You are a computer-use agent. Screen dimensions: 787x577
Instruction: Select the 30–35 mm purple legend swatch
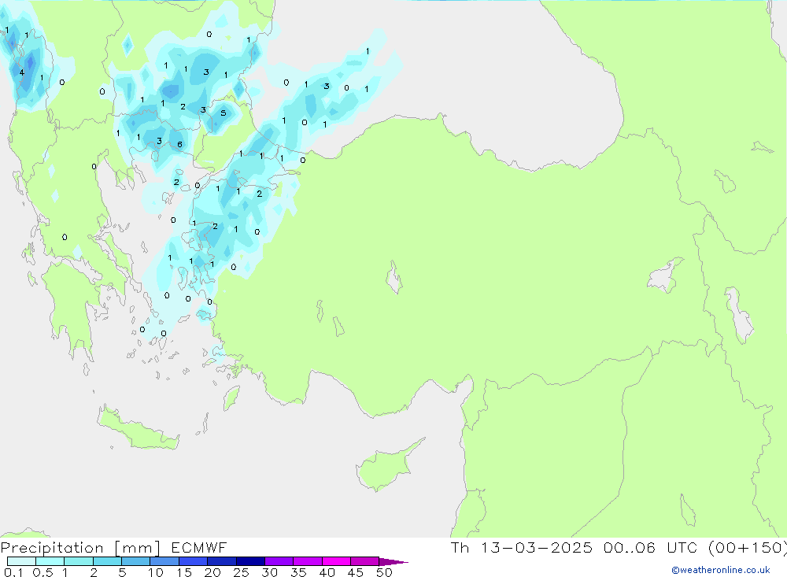(x=279, y=561)
